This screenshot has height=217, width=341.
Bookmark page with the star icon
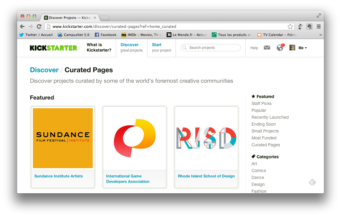[x=290, y=27]
